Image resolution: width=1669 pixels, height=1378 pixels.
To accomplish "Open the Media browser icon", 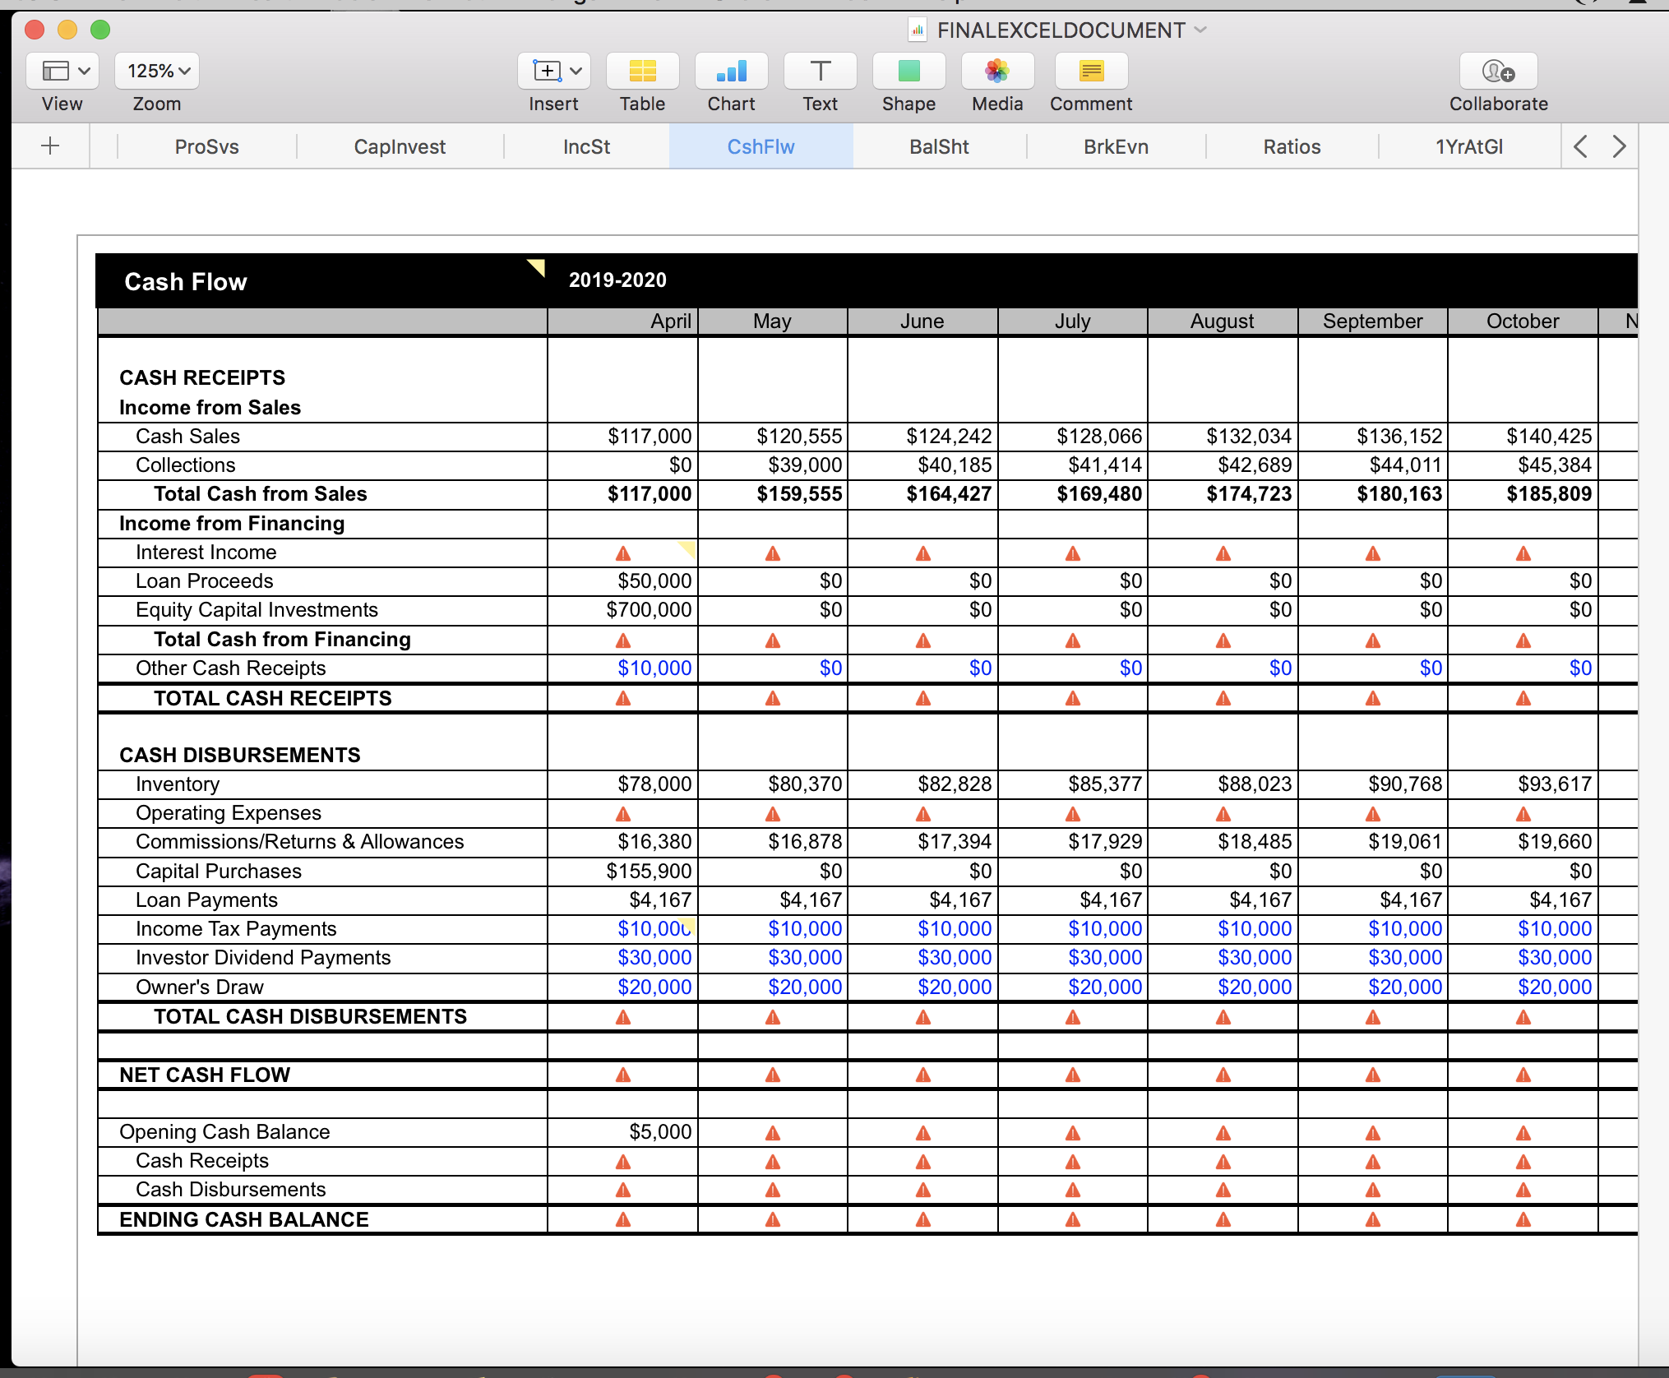I will coord(997,71).
